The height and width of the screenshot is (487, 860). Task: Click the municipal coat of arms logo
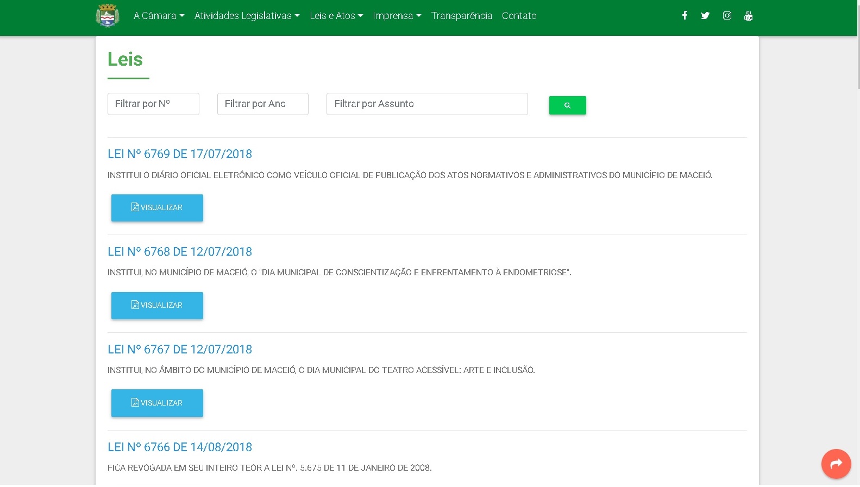point(108,16)
